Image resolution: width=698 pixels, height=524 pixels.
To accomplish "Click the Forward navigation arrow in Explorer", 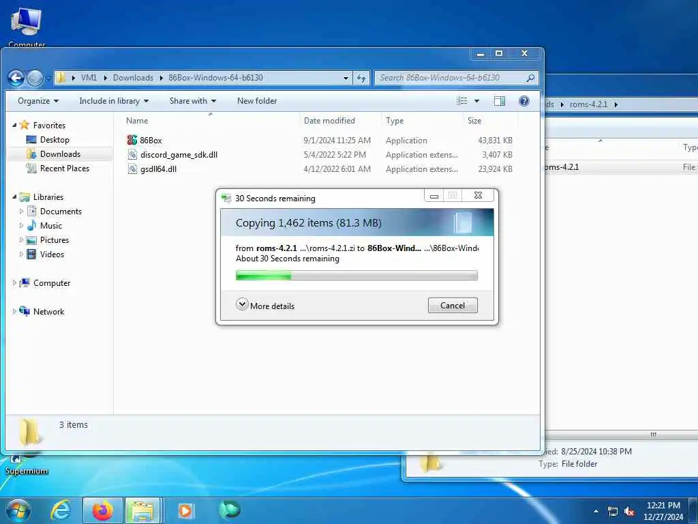I will click(x=35, y=78).
